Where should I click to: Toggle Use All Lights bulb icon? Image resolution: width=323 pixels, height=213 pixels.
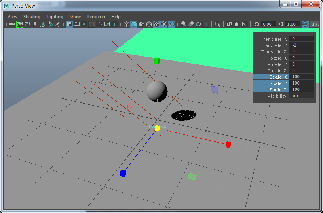point(164,24)
